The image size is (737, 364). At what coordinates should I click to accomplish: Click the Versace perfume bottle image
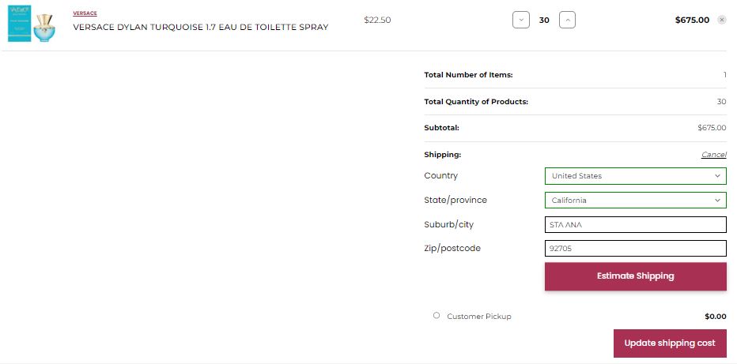click(x=44, y=28)
